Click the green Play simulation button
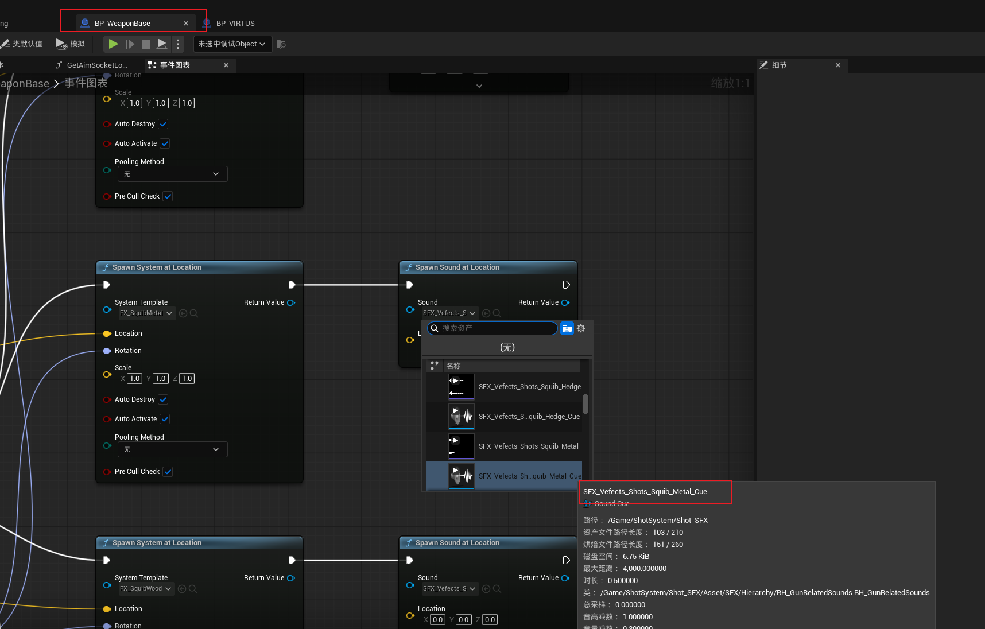The width and height of the screenshot is (985, 629). click(114, 44)
